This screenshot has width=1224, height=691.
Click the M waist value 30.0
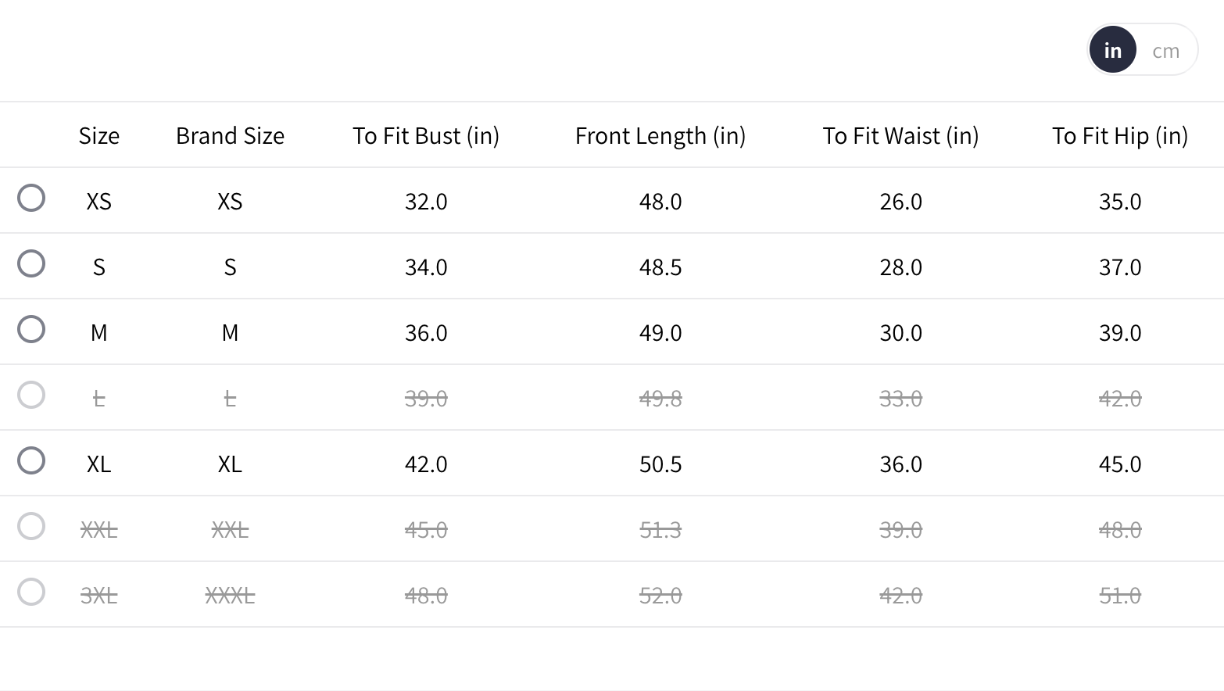pos(900,333)
